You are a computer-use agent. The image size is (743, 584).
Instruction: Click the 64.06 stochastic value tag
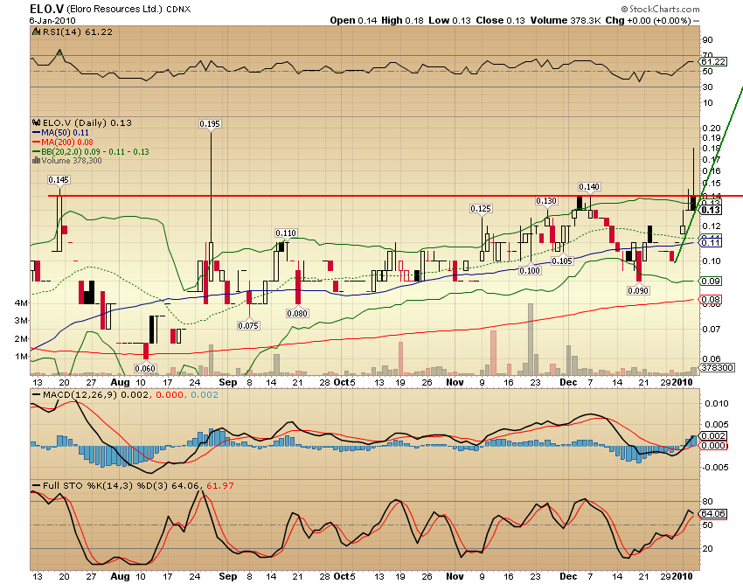pyautogui.click(x=713, y=513)
